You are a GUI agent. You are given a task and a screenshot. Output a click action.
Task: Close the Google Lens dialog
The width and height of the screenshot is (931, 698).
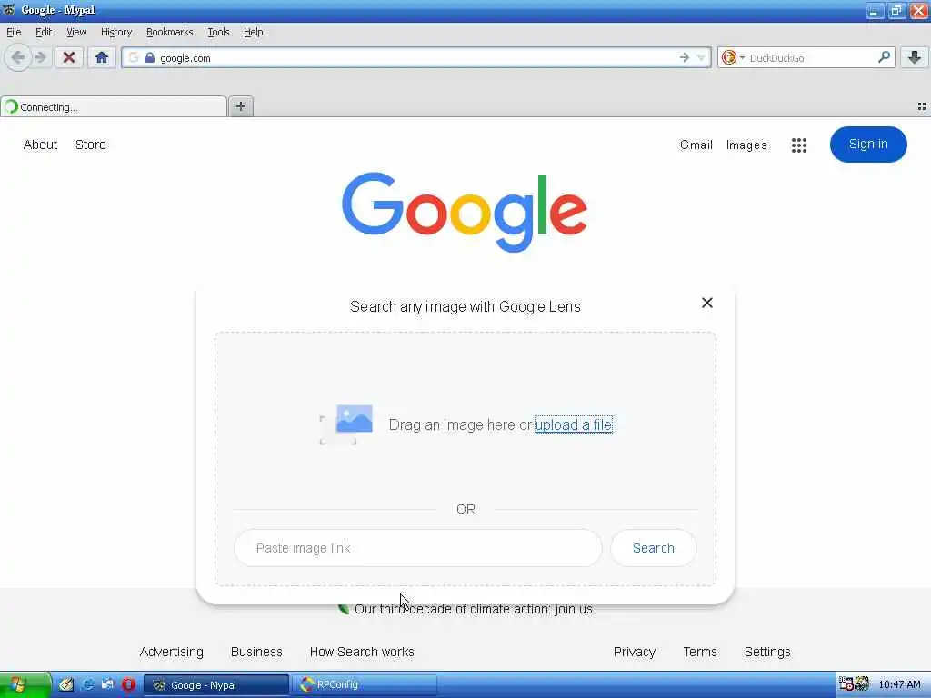click(x=706, y=303)
